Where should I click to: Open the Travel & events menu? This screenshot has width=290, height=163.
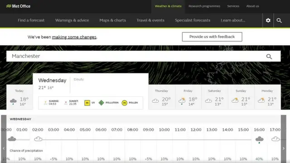(x=150, y=20)
